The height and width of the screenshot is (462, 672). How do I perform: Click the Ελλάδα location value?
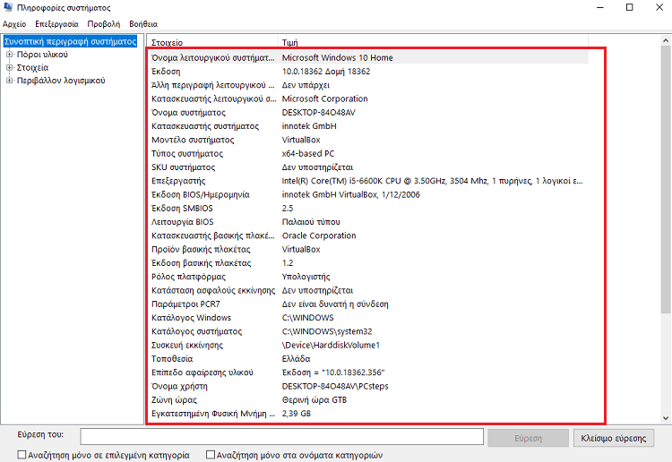297,359
